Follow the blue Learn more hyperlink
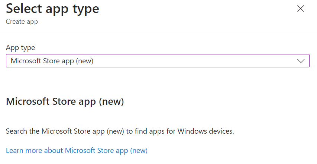Viewport: 317px width, 164px height. coord(77,151)
